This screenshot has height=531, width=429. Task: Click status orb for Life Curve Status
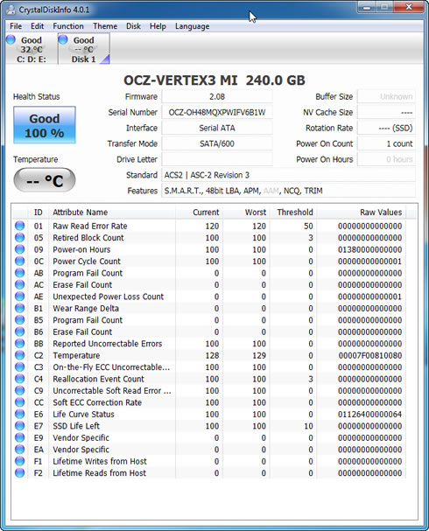tap(20, 414)
